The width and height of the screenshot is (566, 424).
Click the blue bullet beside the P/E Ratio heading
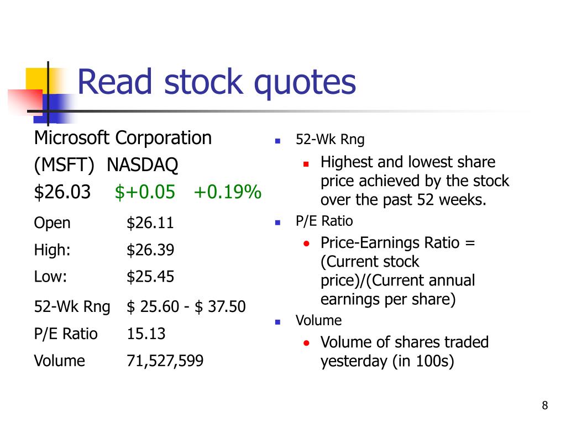[277, 222]
